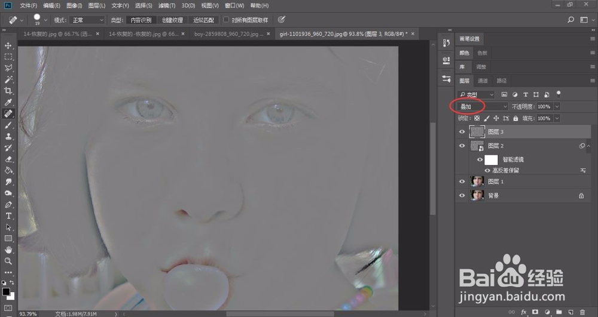Image resolution: width=598 pixels, height=317 pixels.
Task: Enable sample all layers checkbox
Action: (226, 20)
